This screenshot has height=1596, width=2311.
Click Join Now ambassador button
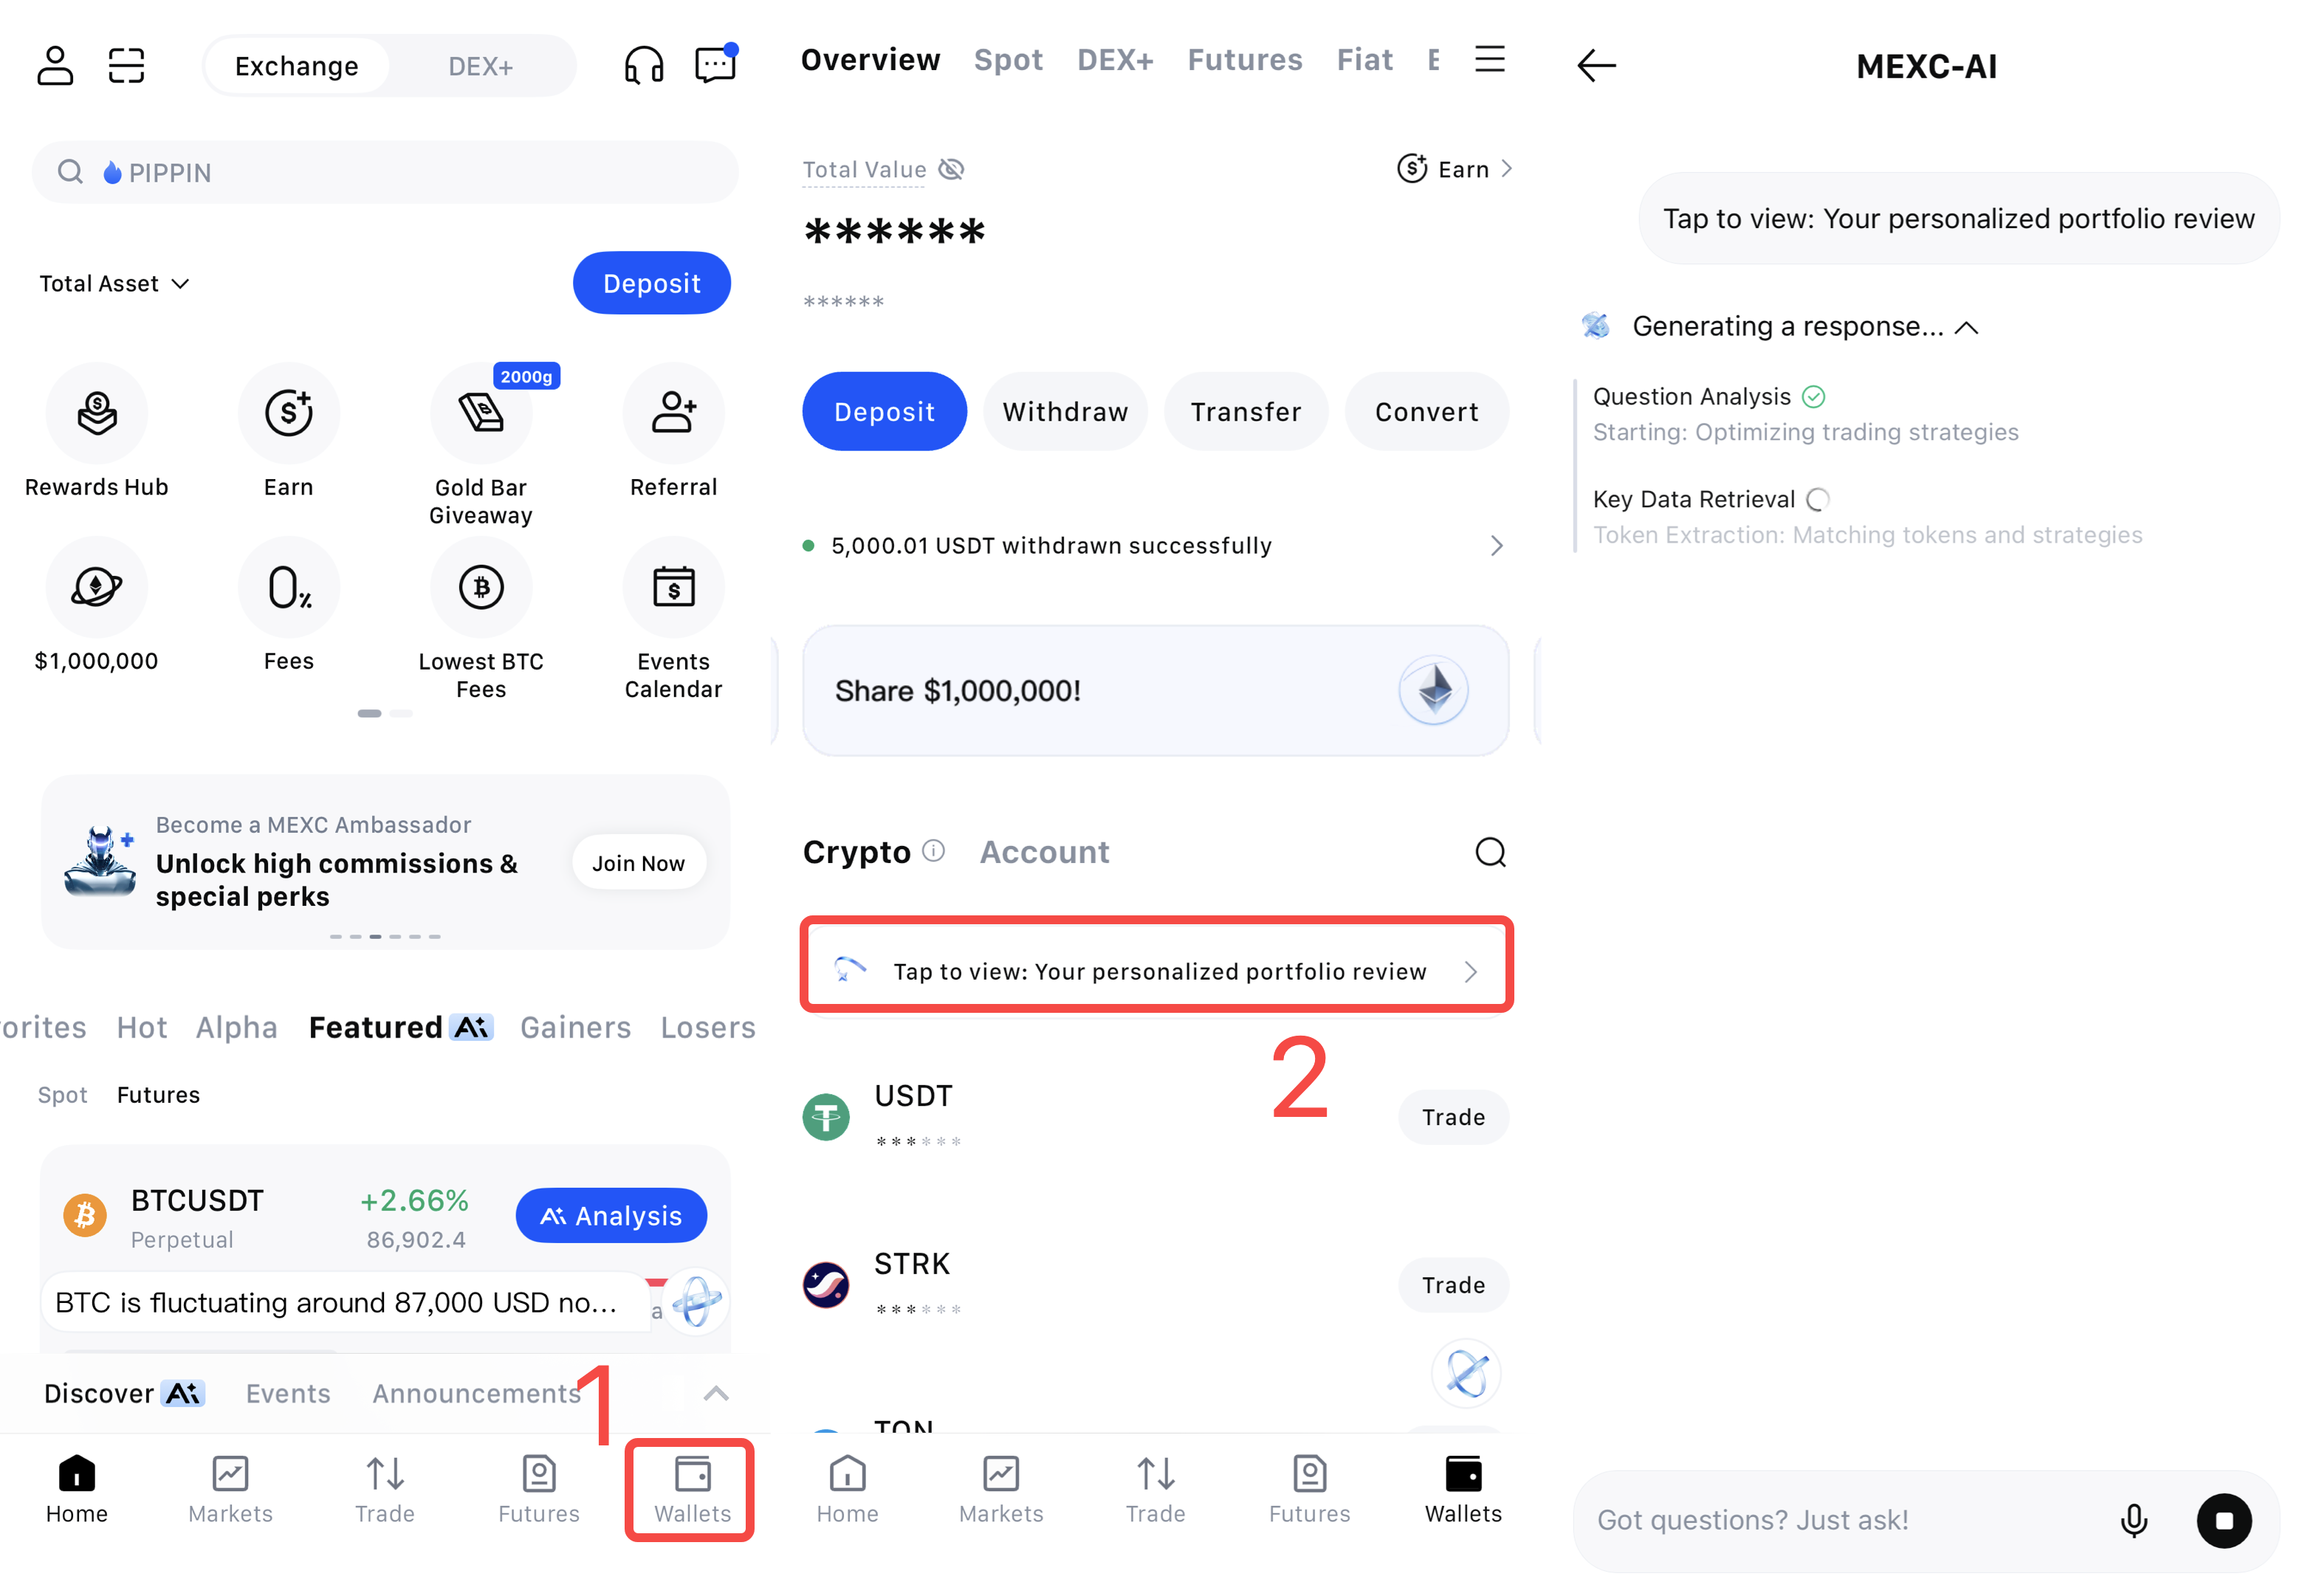point(638,863)
